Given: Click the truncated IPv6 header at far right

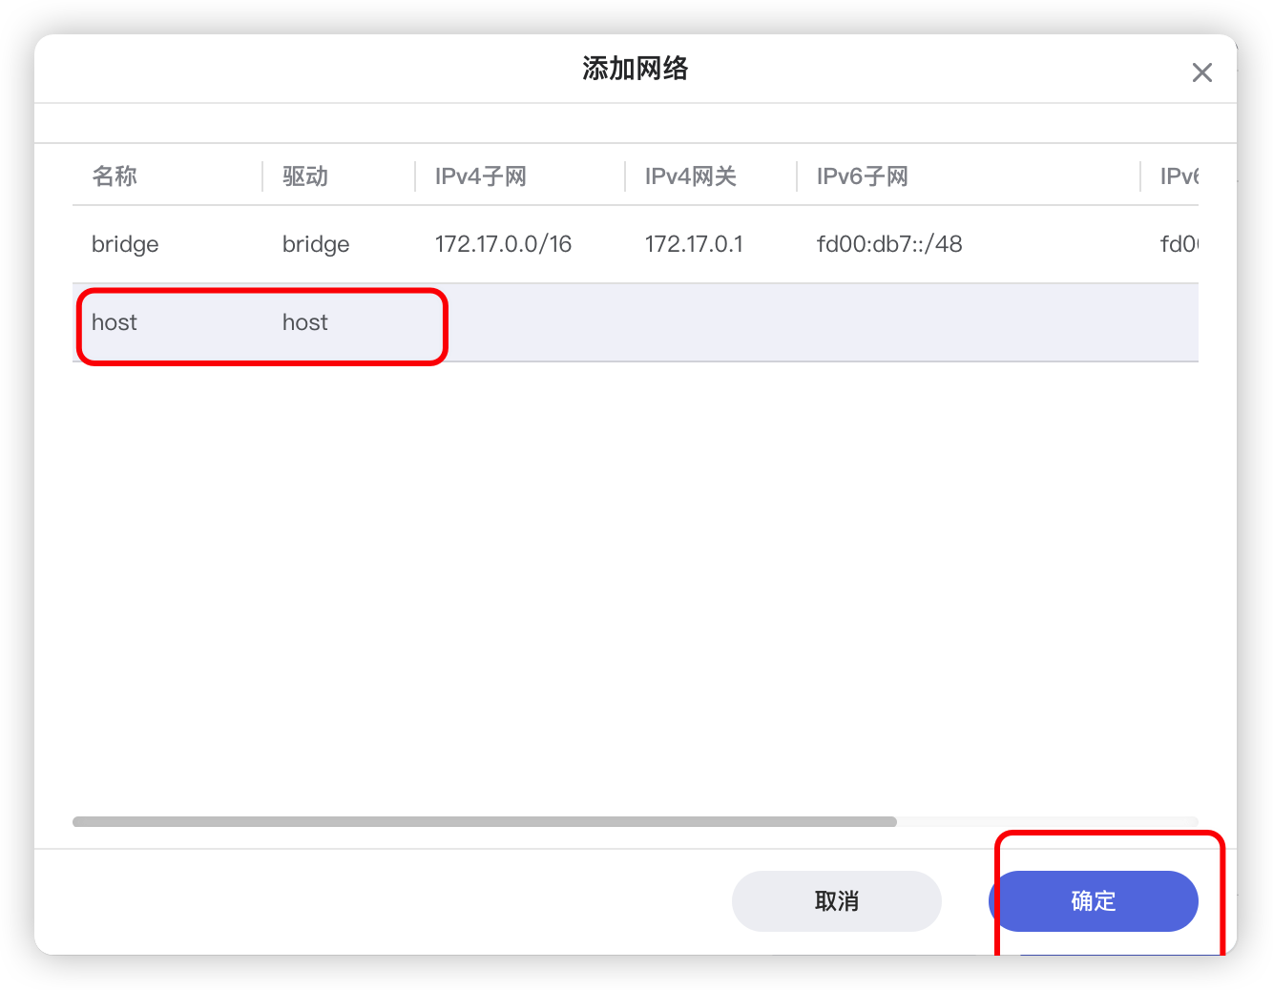Looking at the screenshot, I should [x=1179, y=176].
